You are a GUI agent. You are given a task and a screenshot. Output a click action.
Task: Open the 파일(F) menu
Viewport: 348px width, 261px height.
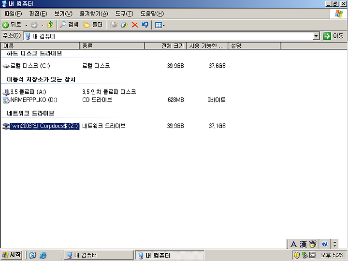pyautogui.click(x=13, y=14)
